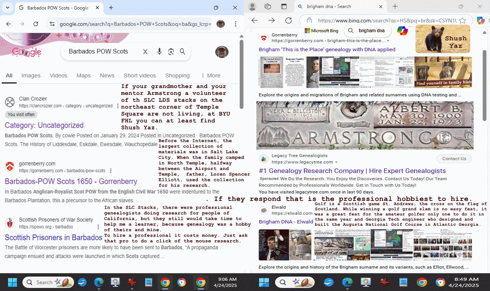This screenshot has height=291, width=490.
Task: Switch to the Videos tab on Google
Action: pos(58,76)
